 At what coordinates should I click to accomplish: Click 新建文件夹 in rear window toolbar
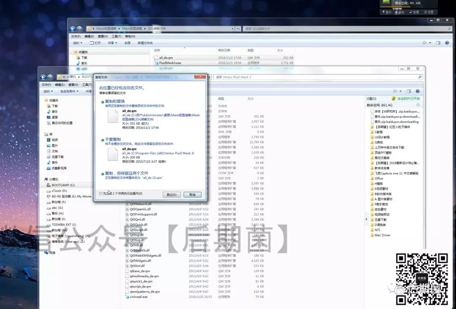pos(145,43)
